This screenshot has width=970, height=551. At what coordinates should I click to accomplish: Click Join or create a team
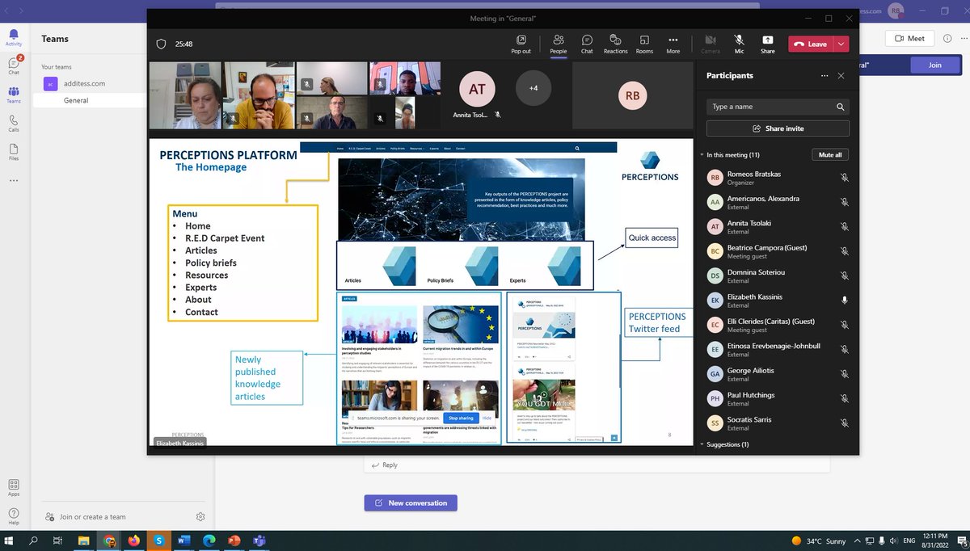point(86,517)
